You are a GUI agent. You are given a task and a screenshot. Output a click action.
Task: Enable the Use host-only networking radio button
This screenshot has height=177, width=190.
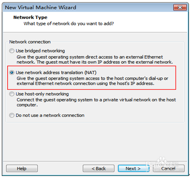tap(12, 94)
